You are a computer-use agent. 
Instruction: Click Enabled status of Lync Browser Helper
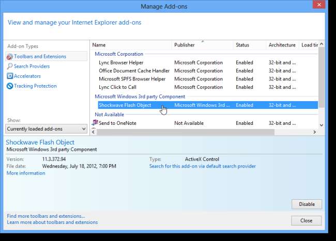click(245, 62)
